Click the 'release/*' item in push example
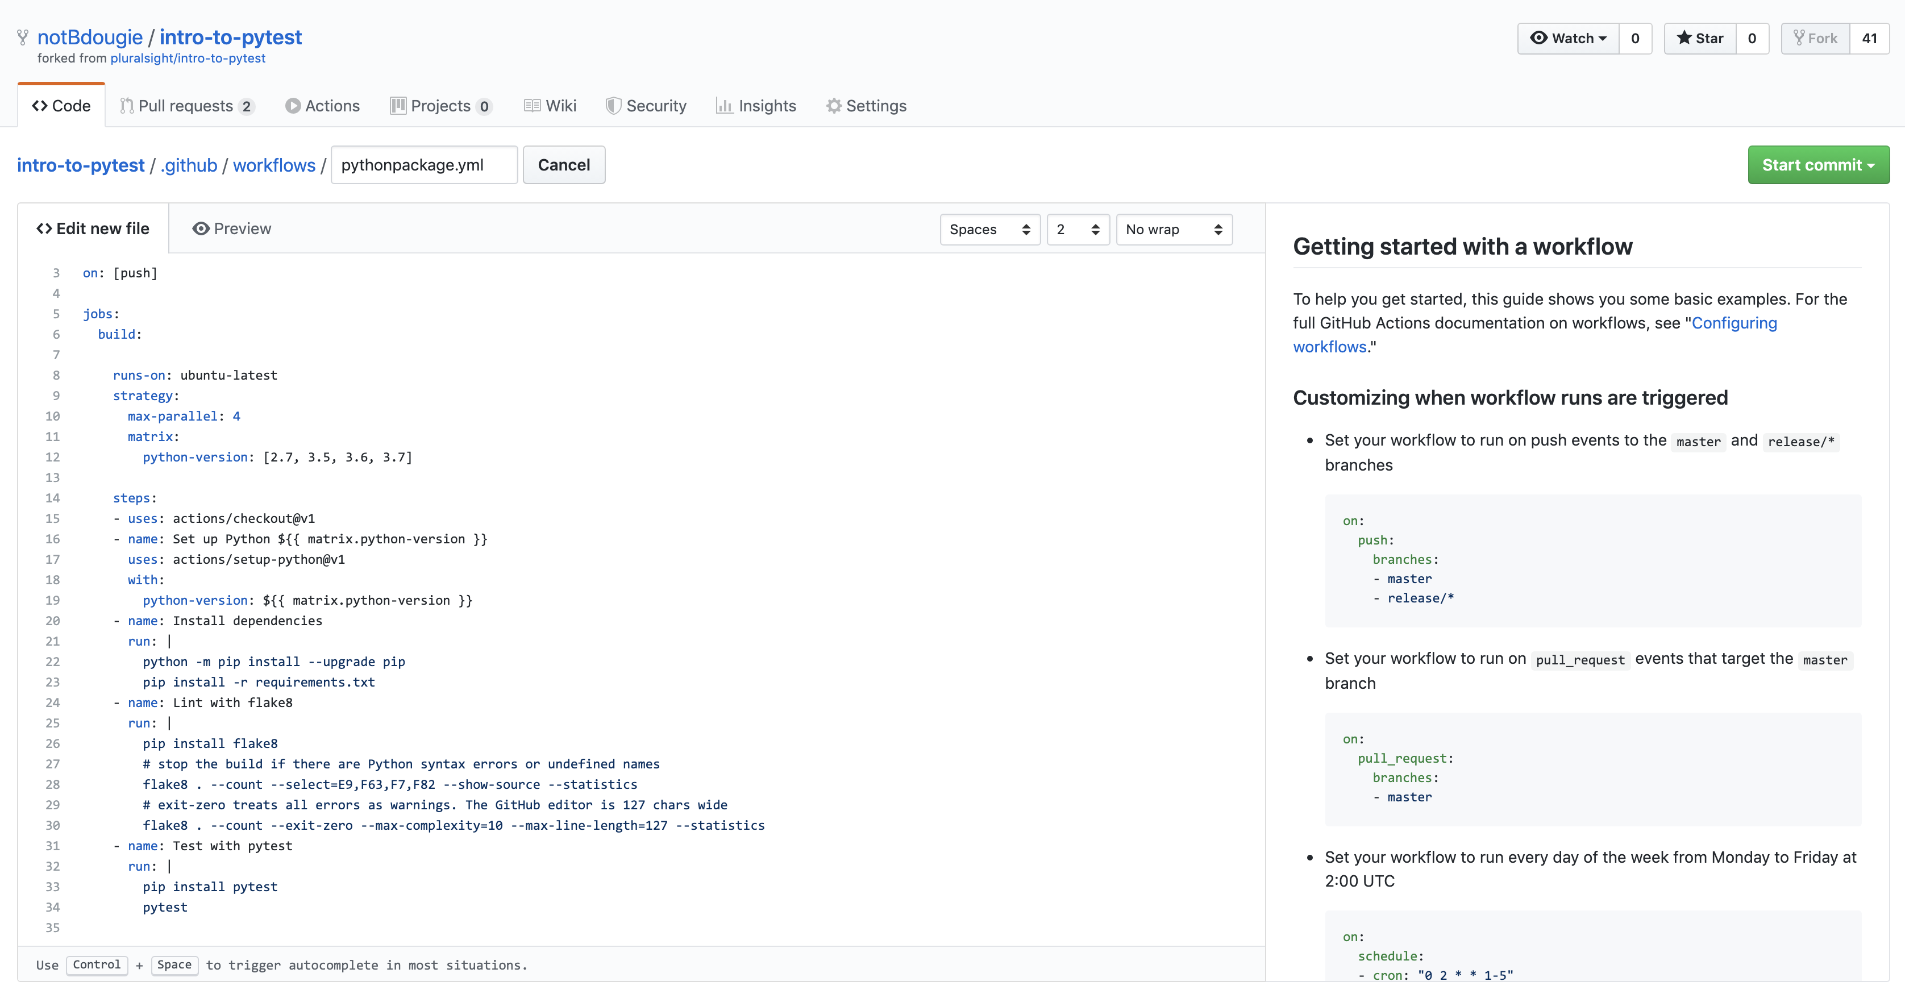 coord(1413,598)
